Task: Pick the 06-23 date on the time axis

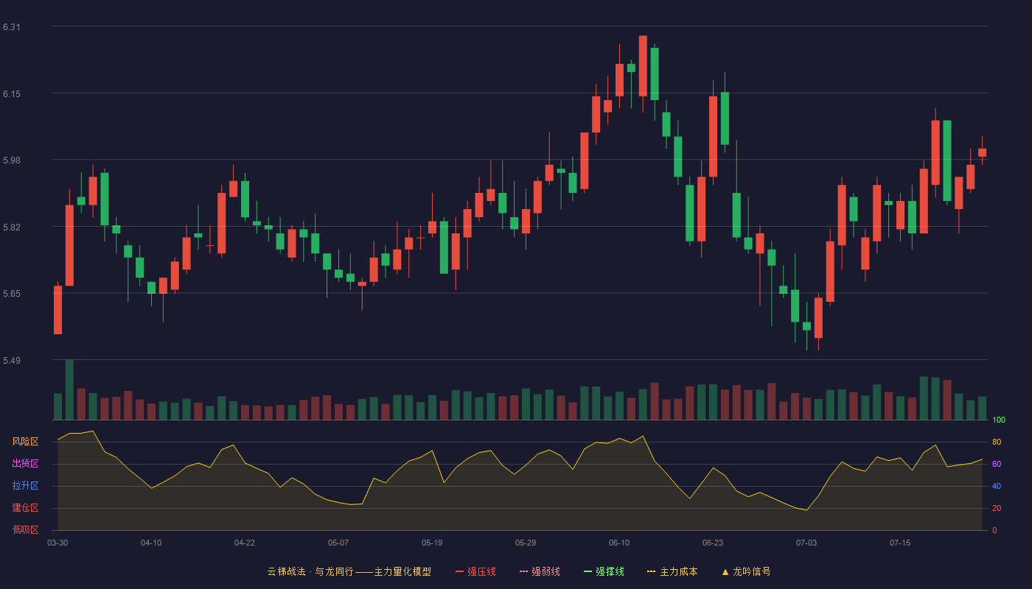Action: pos(713,543)
